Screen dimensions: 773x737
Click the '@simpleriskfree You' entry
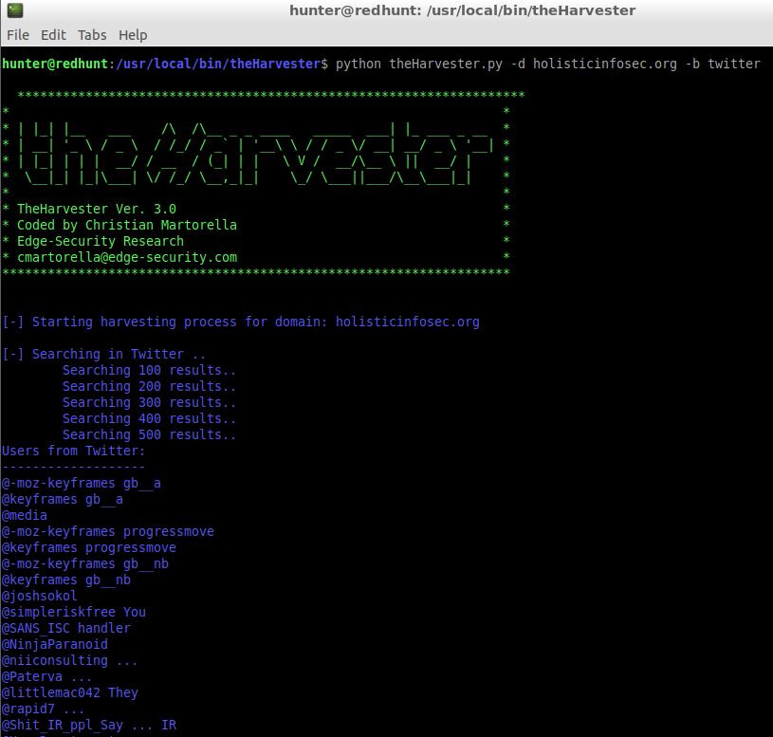click(74, 613)
